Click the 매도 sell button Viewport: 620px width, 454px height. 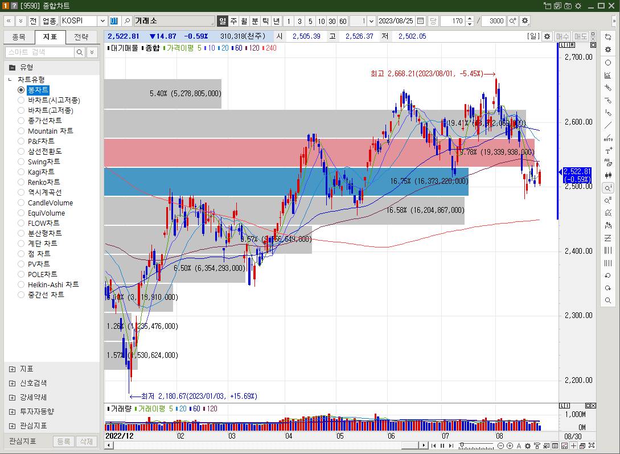coord(581,36)
